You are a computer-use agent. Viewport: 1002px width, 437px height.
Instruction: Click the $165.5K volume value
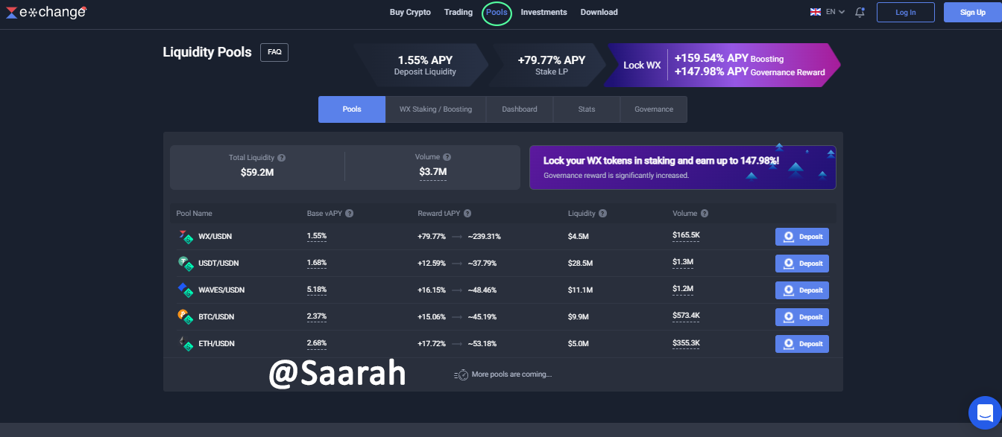(686, 236)
